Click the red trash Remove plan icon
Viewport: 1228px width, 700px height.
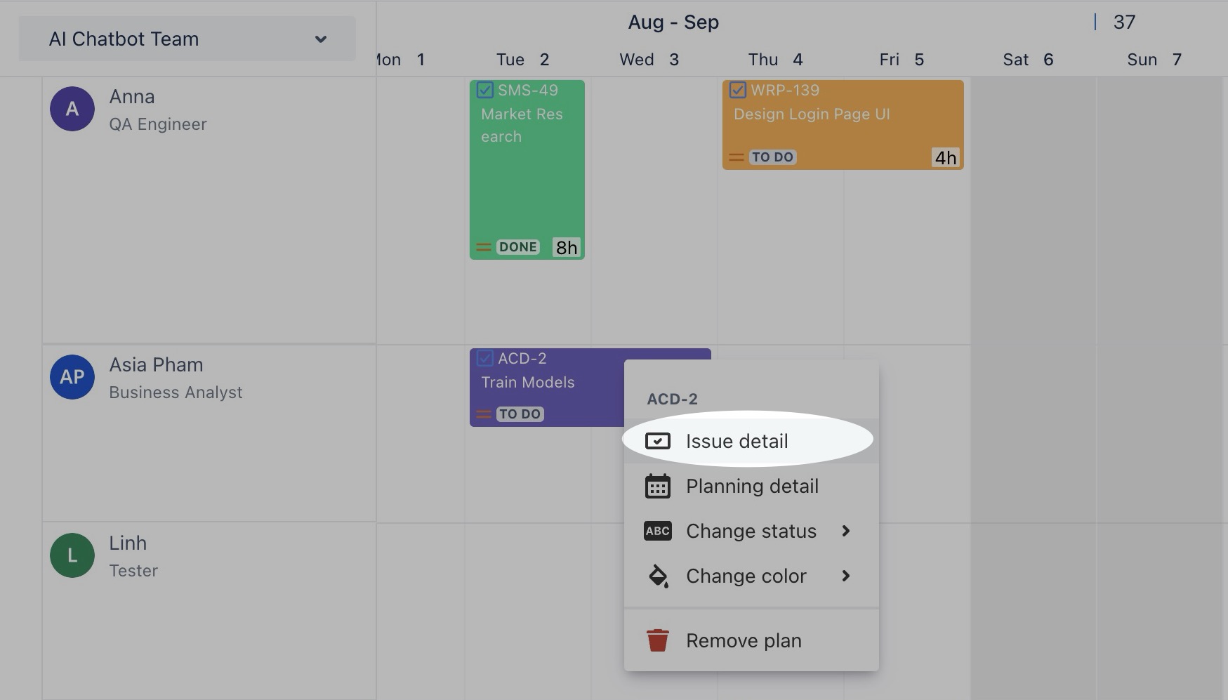coord(657,640)
